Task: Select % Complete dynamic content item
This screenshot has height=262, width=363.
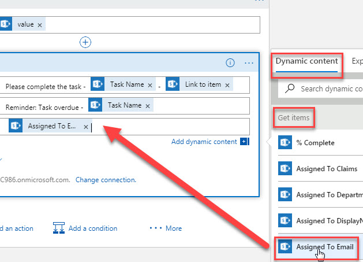Action: pos(315,143)
